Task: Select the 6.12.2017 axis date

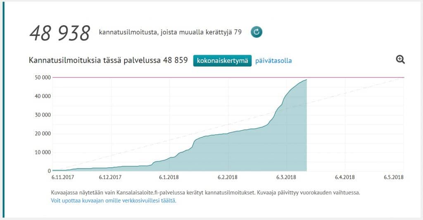Action: click(x=110, y=177)
